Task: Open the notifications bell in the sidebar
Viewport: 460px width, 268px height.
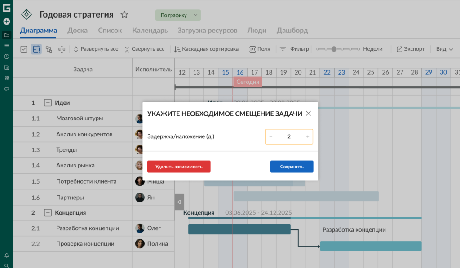Action: click(6, 255)
